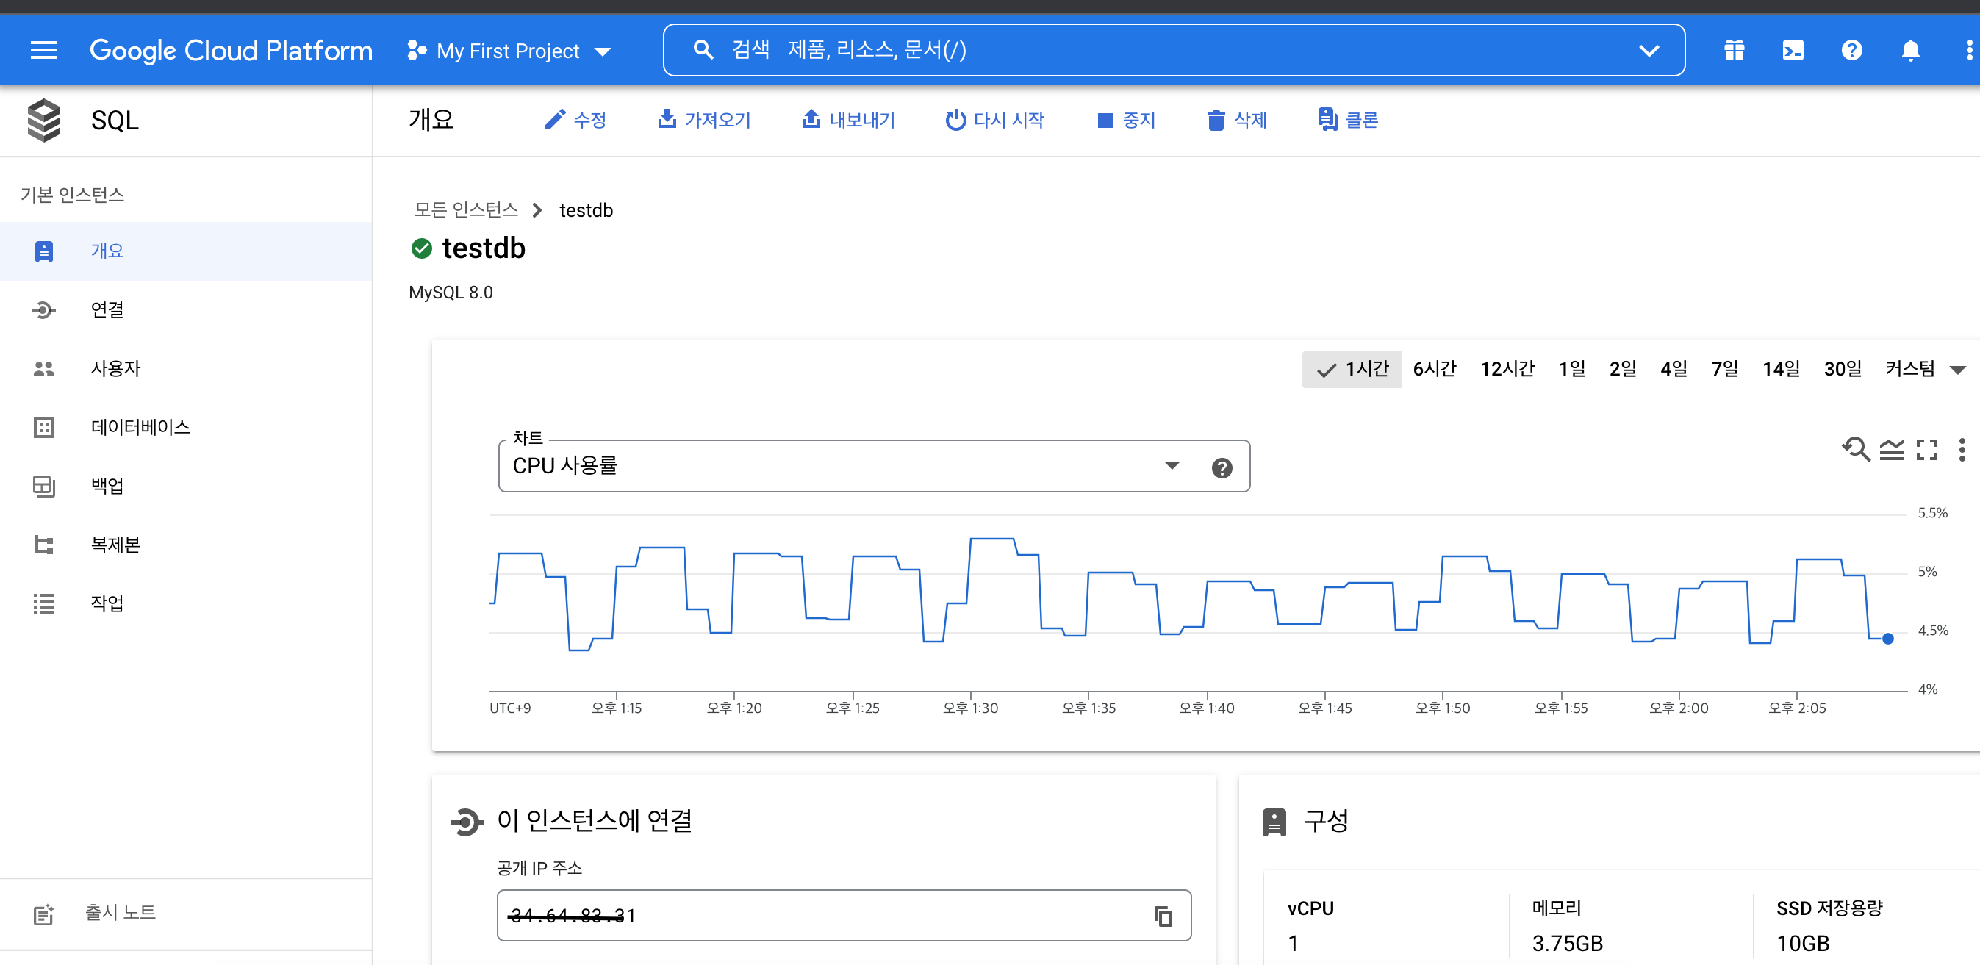This screenshot has height=965, width=1980.
Task: Open the hamburger navigation menu
Action: [x=44, y=51]
